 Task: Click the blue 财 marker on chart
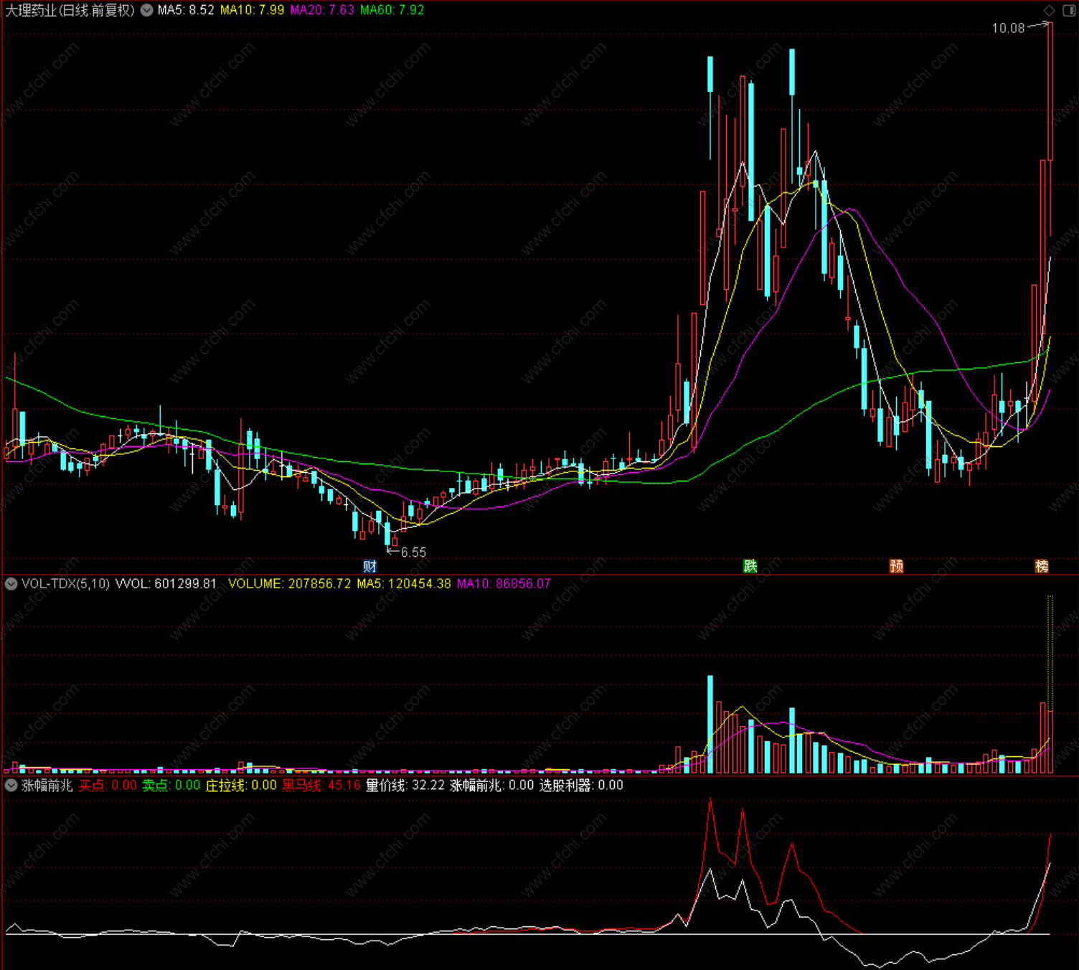(370, 566)
